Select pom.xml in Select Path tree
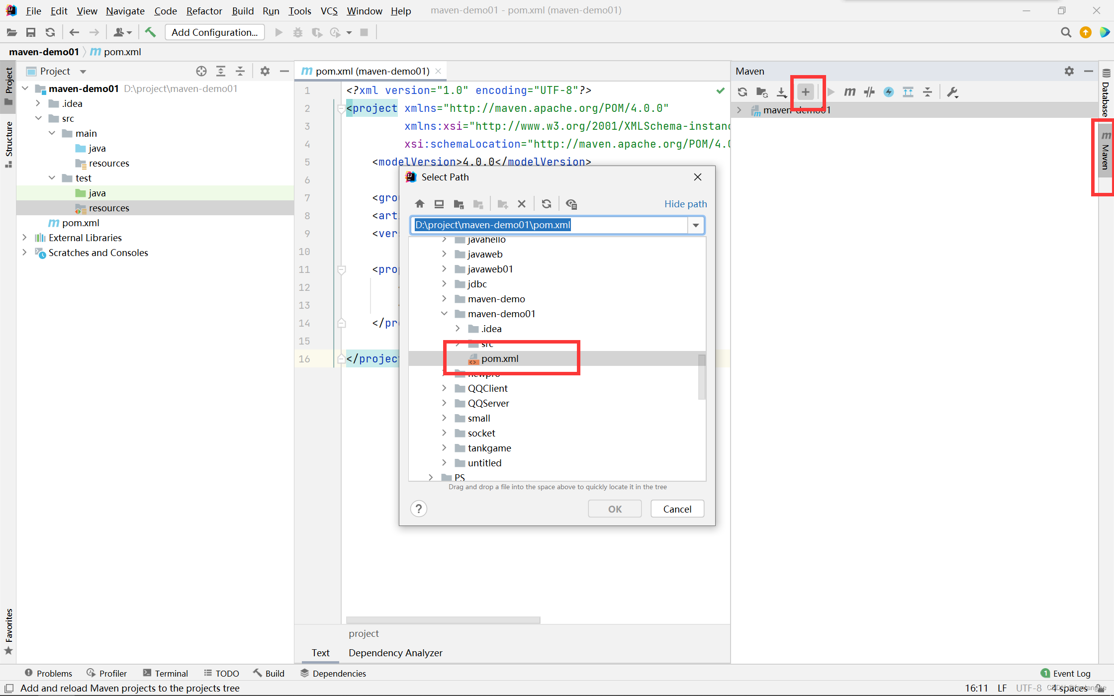 (x=557, y=358)
